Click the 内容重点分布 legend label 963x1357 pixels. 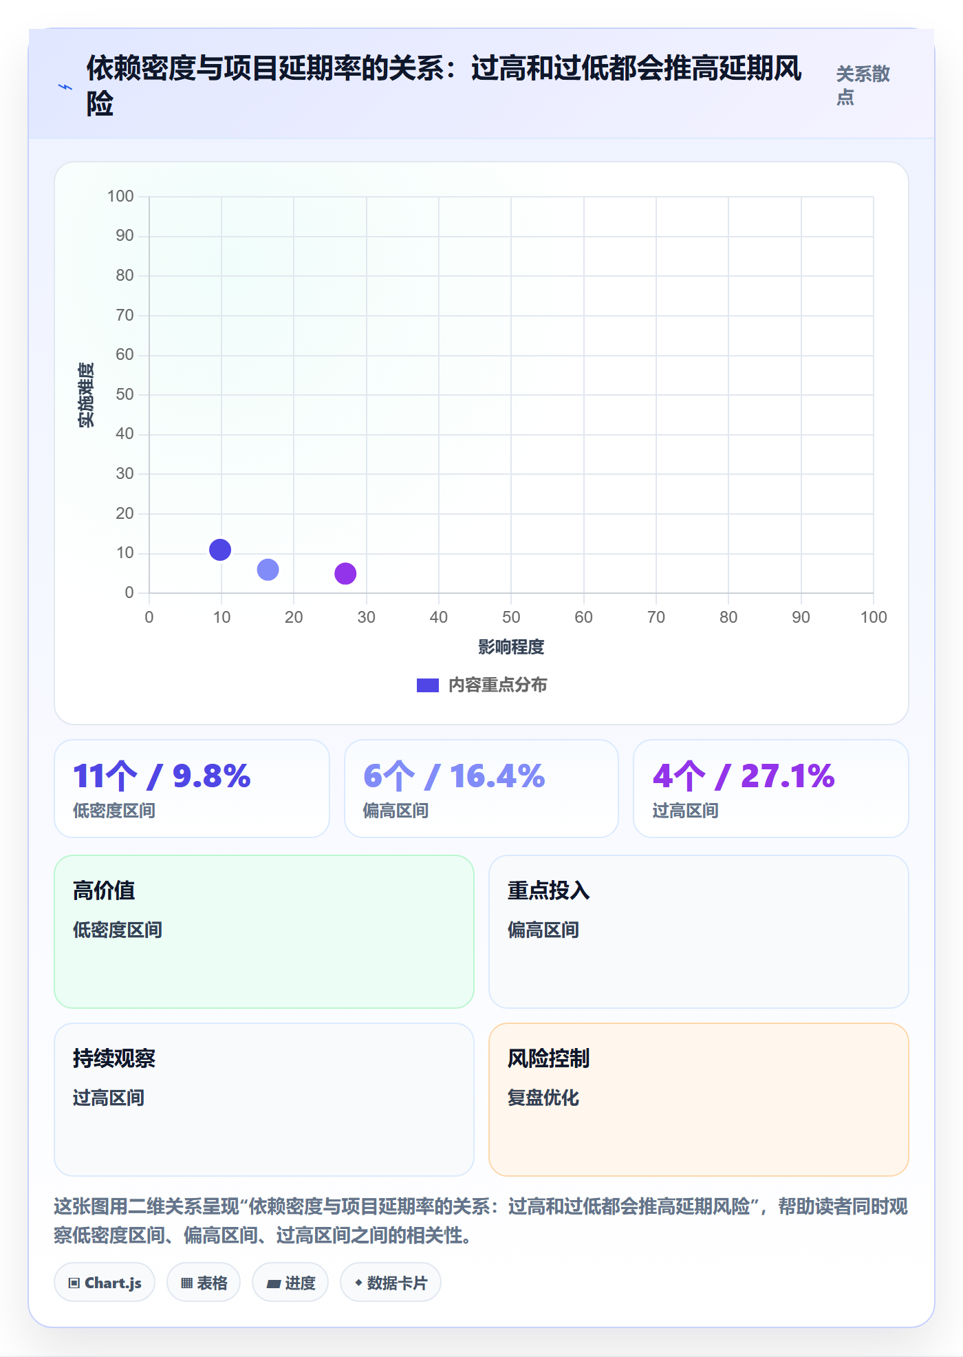point(498,685)
